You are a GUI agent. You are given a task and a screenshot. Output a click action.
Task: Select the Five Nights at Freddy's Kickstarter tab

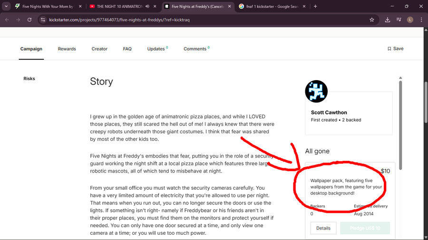198,6
